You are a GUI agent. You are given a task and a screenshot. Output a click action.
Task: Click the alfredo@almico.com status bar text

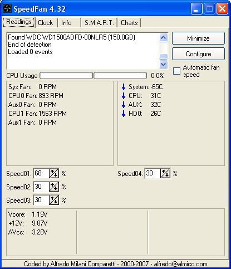point(180,264)
